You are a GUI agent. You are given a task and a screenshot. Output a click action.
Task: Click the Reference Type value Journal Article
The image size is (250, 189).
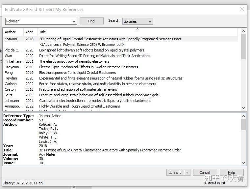coord(50,116)
